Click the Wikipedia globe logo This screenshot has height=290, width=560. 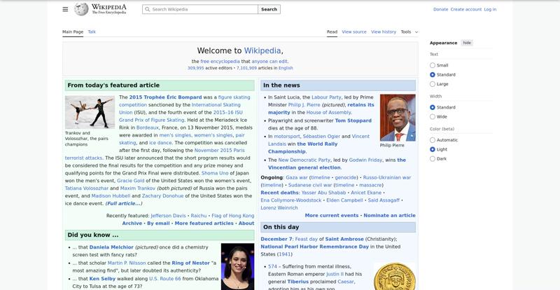[x=82, y=9]
